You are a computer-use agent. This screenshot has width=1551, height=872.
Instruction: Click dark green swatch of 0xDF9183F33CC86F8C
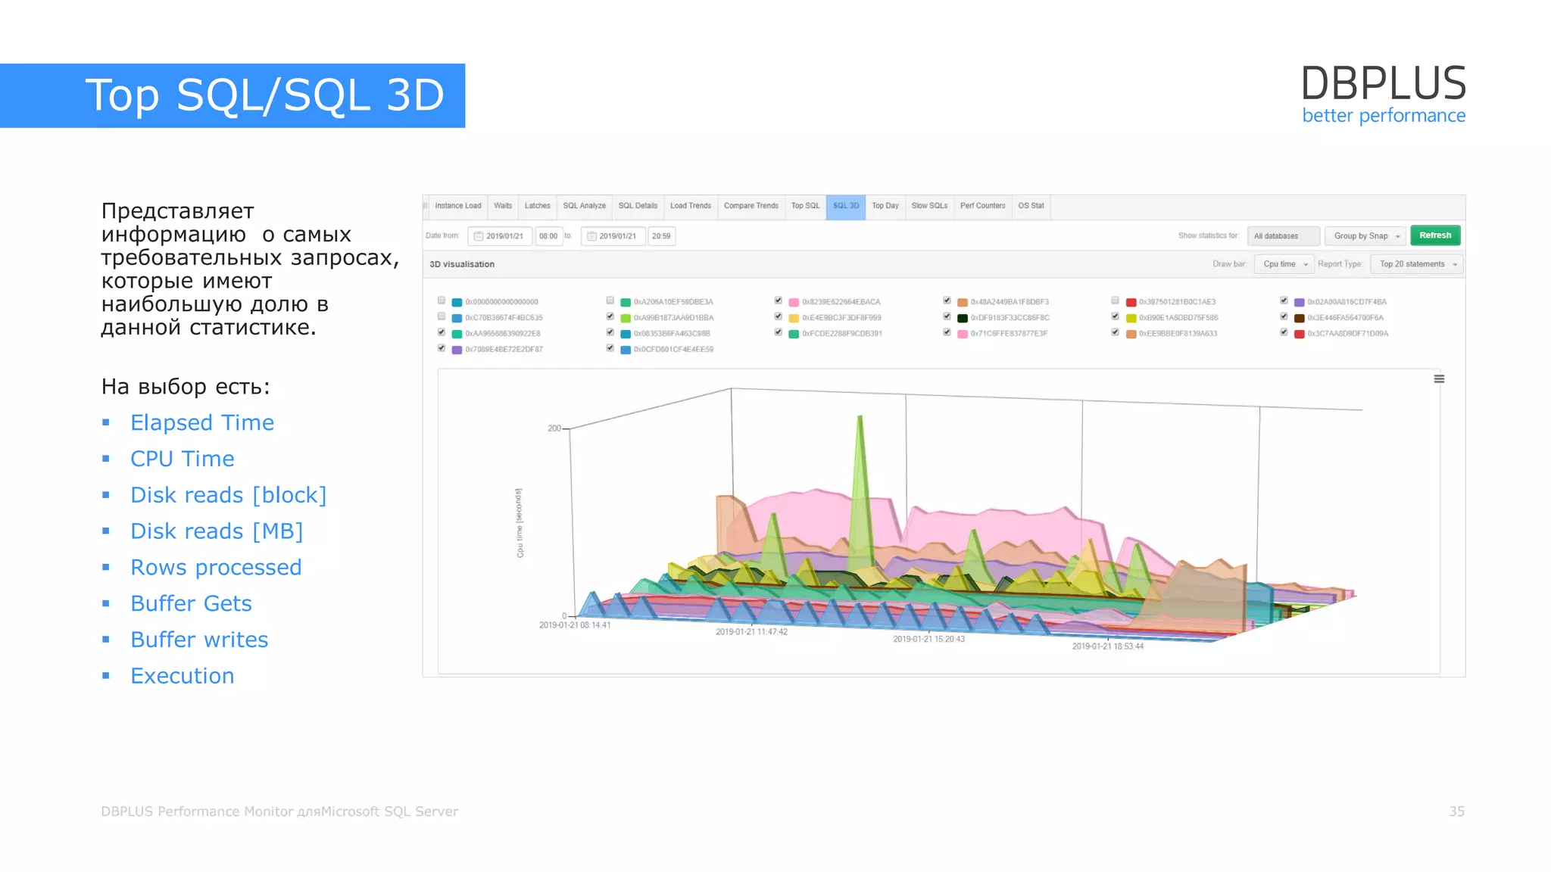[x=963, y=318]
